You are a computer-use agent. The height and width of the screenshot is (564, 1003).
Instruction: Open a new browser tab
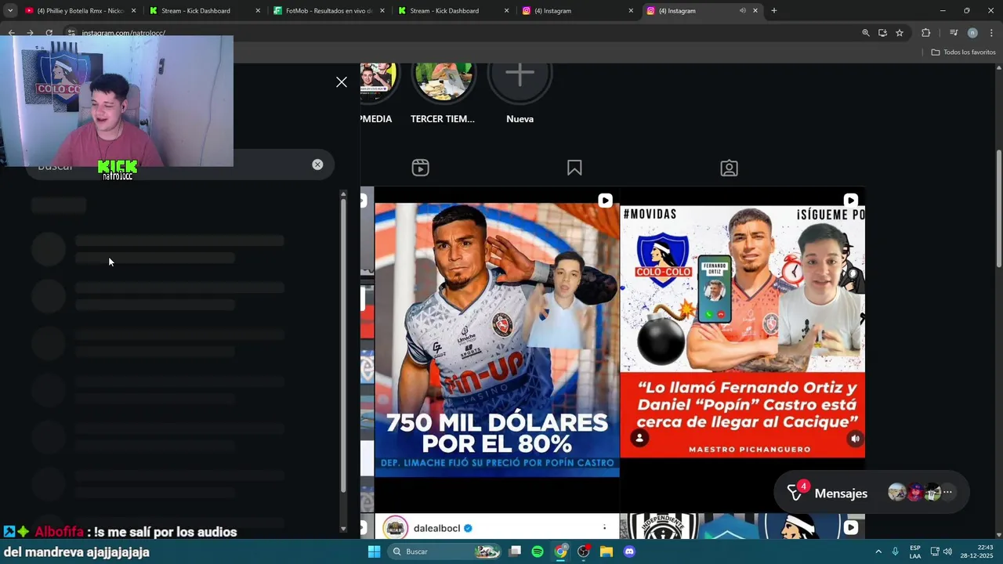pyautogui.click(x=773, y=11)
